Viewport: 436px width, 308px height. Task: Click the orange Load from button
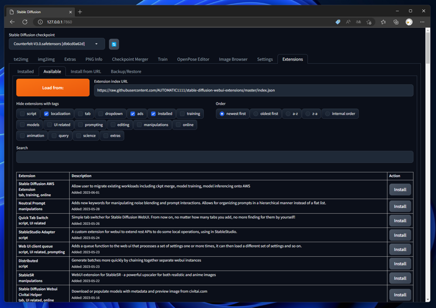[x=53, y=88]
